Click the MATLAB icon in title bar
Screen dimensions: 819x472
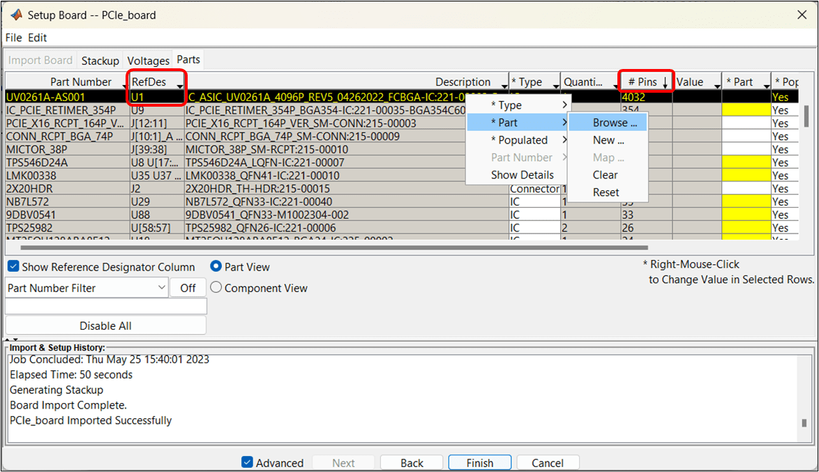coord(16,15)
